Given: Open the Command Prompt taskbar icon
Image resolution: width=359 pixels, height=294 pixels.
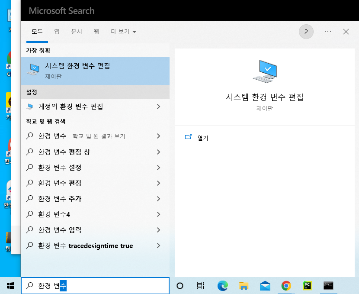Looking at the screenshot, I should click(328, 286).
